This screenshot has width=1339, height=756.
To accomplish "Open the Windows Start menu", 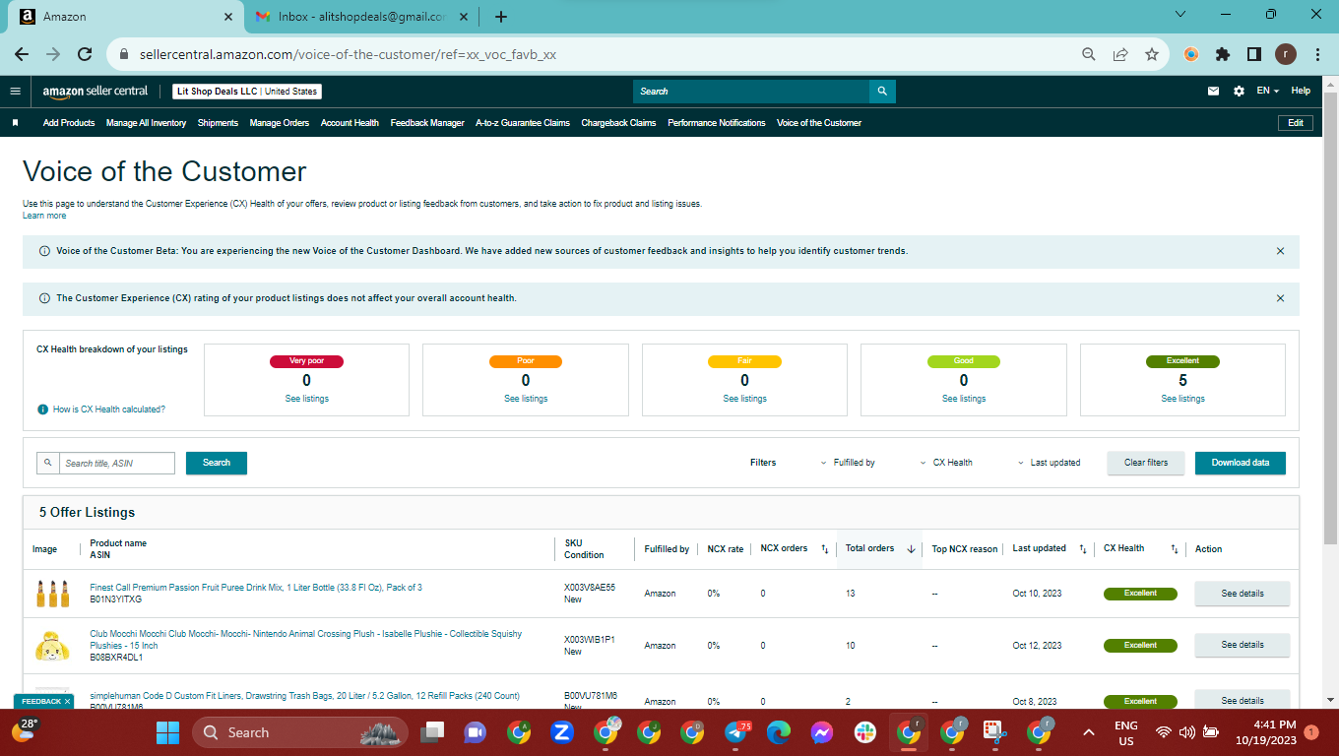I will 167,732.
